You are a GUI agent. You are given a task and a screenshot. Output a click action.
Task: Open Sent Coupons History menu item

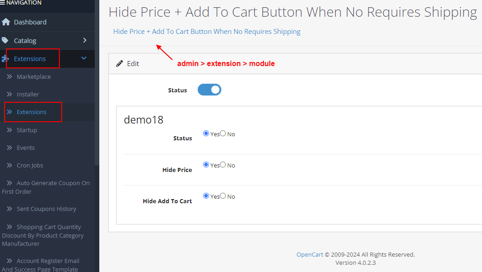click(x=46, y=209)
